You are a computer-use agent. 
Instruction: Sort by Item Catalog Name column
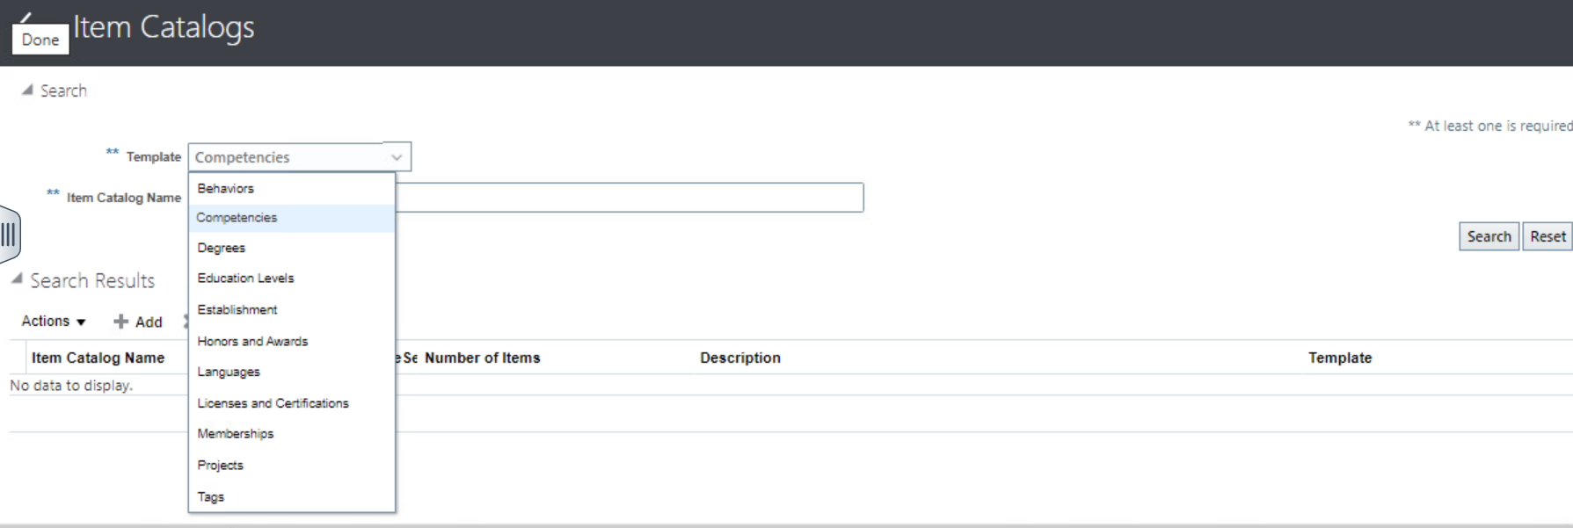pos(98,358)
